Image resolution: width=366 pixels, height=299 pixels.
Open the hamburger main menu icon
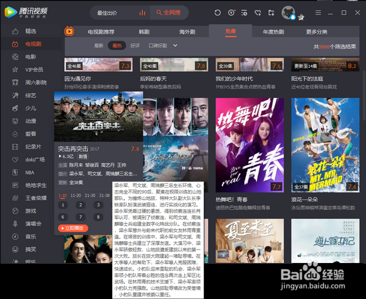pos(318,13)
